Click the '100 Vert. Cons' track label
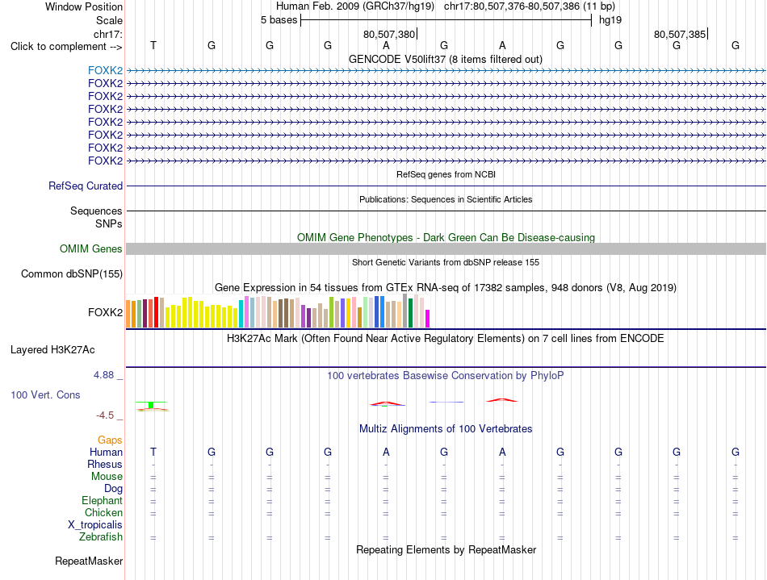Viewport: 767px width, 580px height. [45, 394]
